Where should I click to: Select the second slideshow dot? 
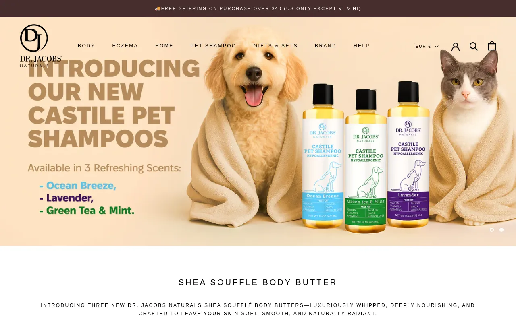tap(501, 230)
